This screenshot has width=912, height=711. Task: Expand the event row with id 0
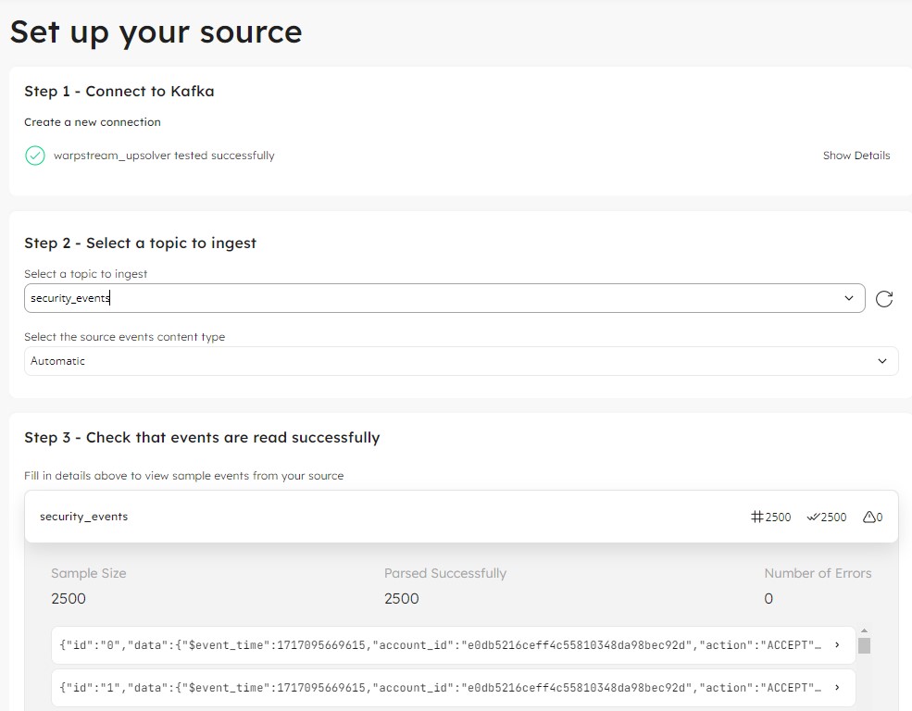pyautogui.click(x=837, y=645)
